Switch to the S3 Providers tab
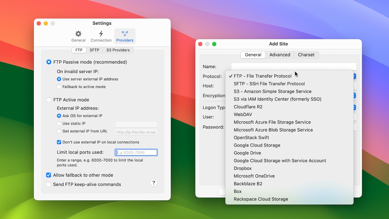The width and height of the screenshot is (389, 219). pyautogui.click(x=118, y=50)
